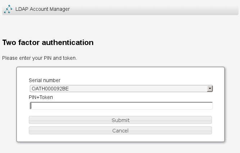This screenshot has width=240, height=153.
Task: Expand the token serial number list
Action: pos(210,89)
